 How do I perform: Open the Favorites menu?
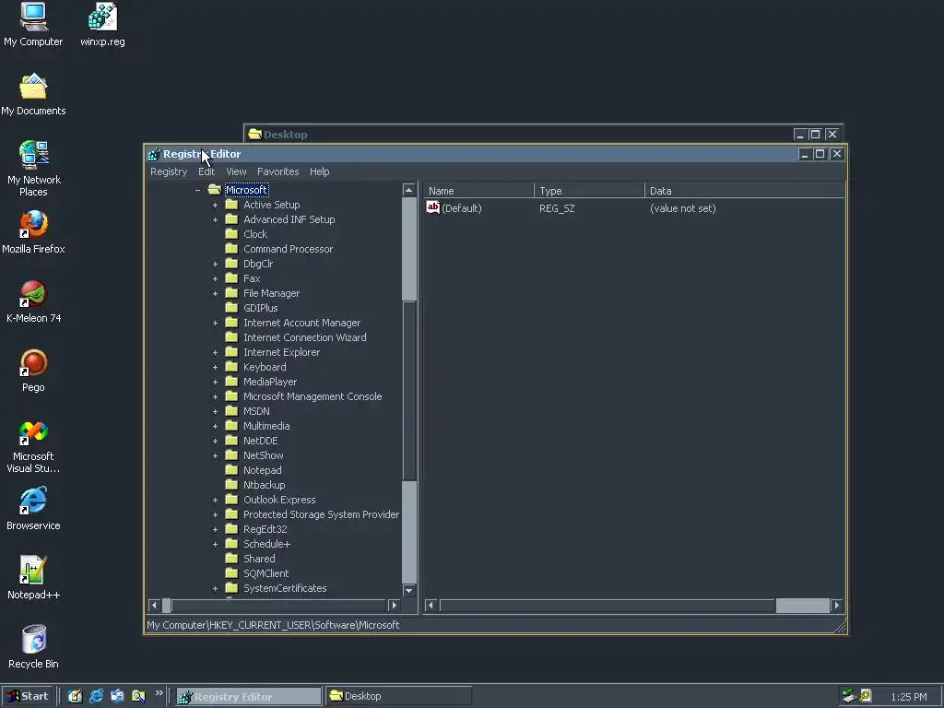[x=278, y=171]
